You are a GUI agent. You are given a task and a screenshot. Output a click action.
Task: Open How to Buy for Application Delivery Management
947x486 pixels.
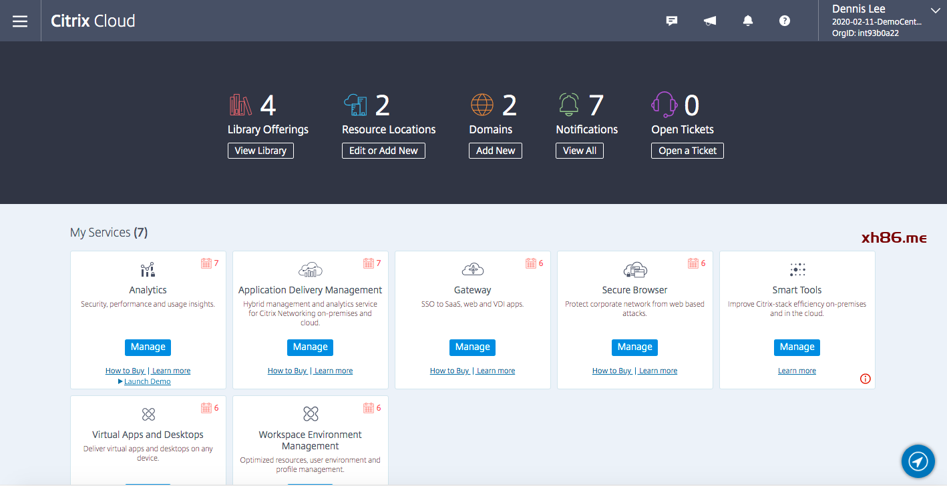(287, 371)
